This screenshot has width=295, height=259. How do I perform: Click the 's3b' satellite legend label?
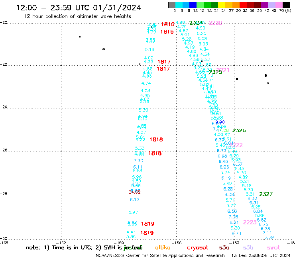[x=248, y=247]
